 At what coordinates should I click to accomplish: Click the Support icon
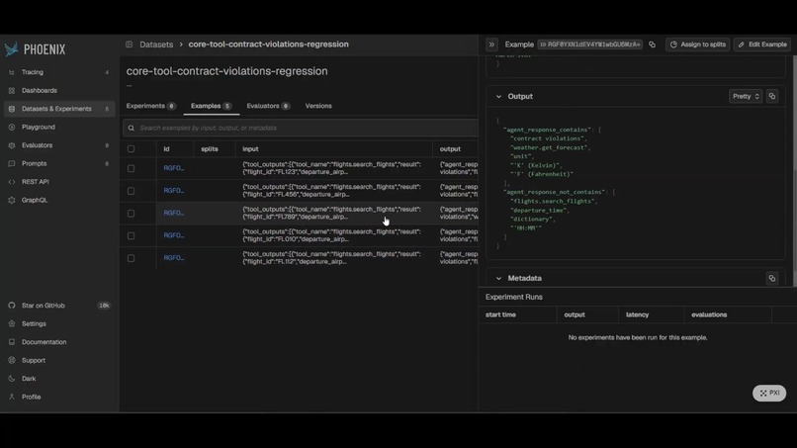tap(12, 360)
